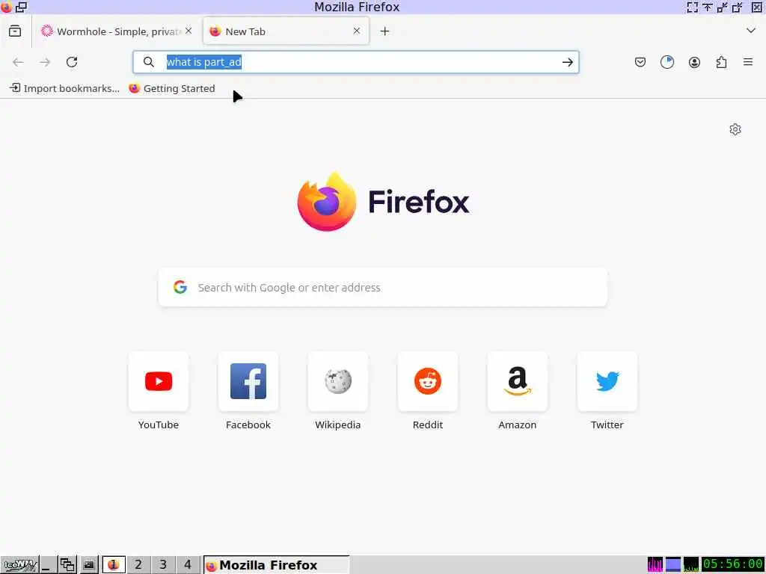Switch to workspace 4
Screen dimensions: 766x574
click(188, 565)
